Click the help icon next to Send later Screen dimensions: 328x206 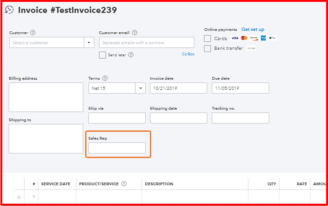pyautogui.click(x=131, y=55)
